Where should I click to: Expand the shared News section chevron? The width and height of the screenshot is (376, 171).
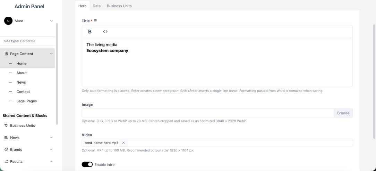(x=51, y=137)
